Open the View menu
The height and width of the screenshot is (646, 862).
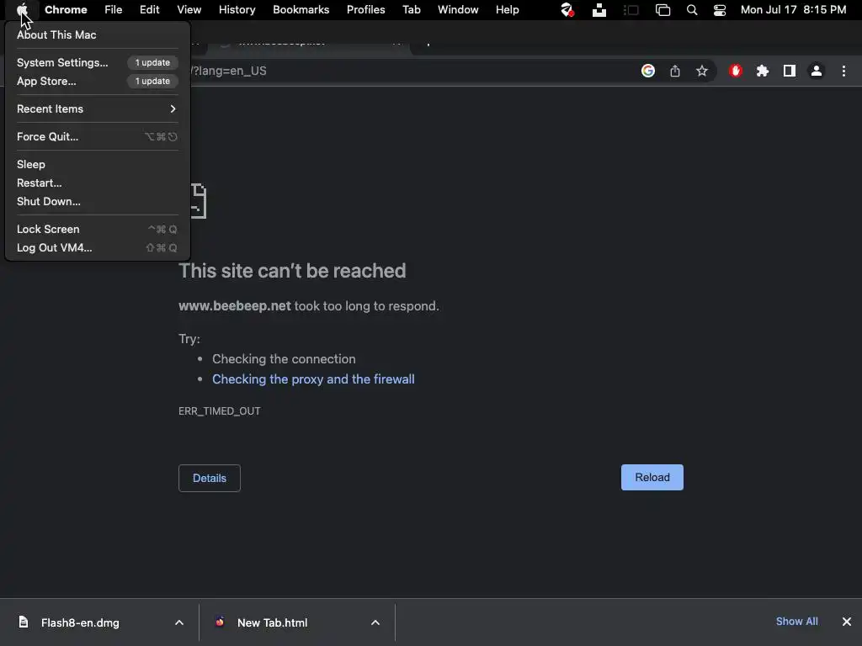click(x=189, y=9)
